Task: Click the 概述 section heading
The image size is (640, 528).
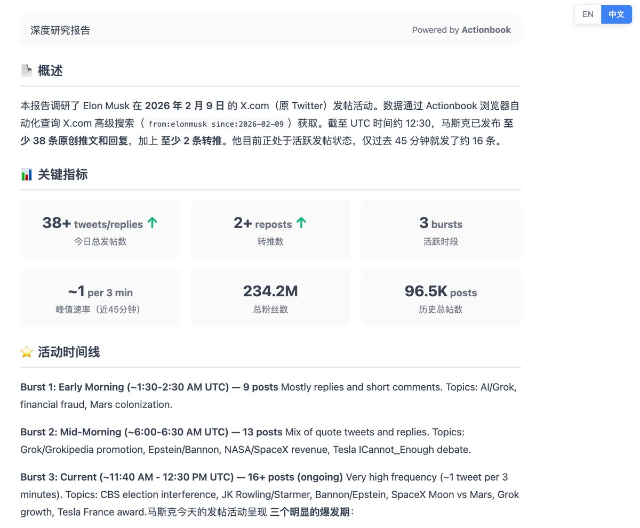Action: pyautogui.click(x=50, y=71)
